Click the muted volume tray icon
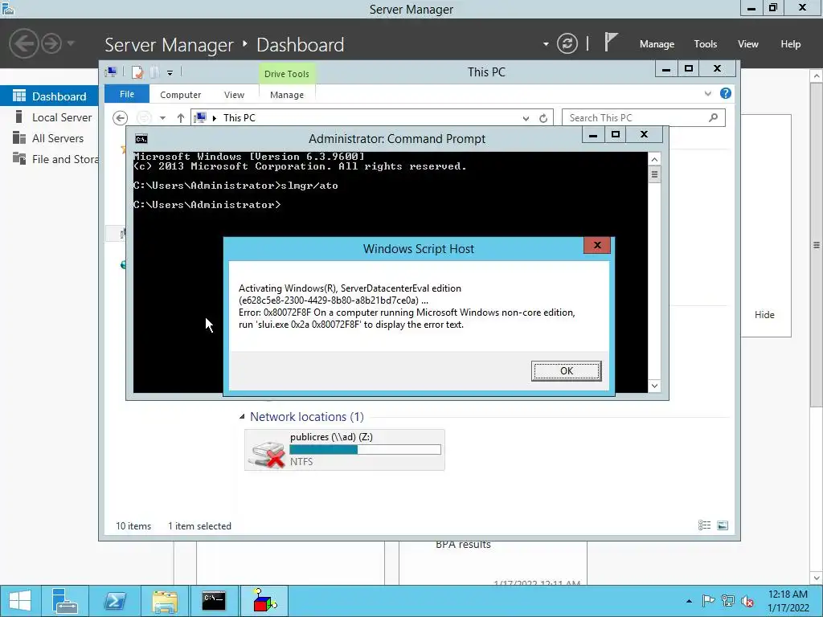The width and height of the screenshot is (823, 617). point(747,601)
